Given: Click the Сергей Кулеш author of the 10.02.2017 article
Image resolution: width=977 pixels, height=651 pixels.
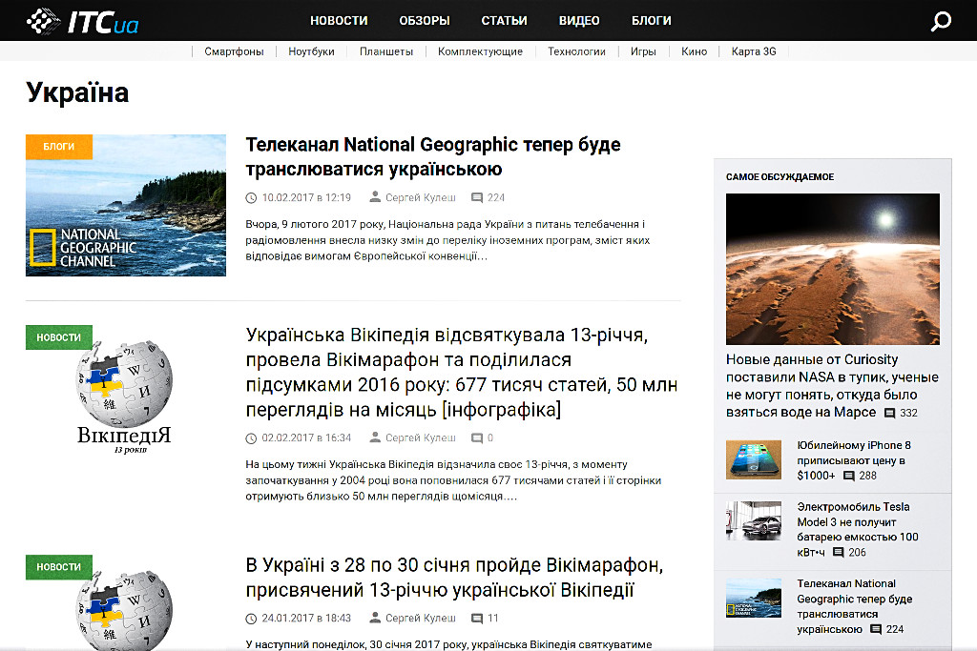Looking at the screenshot, I should [x=421, y=198].
